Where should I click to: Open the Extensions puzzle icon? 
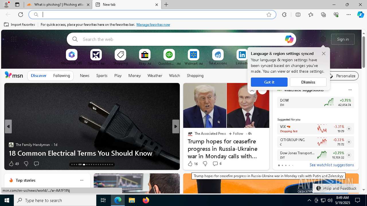point(284,15)
